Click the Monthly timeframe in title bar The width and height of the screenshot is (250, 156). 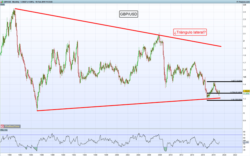(x=16, y=2)
